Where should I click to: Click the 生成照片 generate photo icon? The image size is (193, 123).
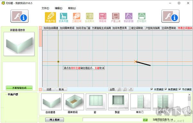click(x=89, y=17)
